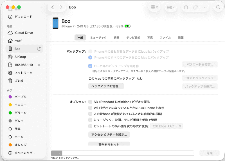Switch to the 写真 tab
This screenshot has height=161, width=225.
point(150,38)
